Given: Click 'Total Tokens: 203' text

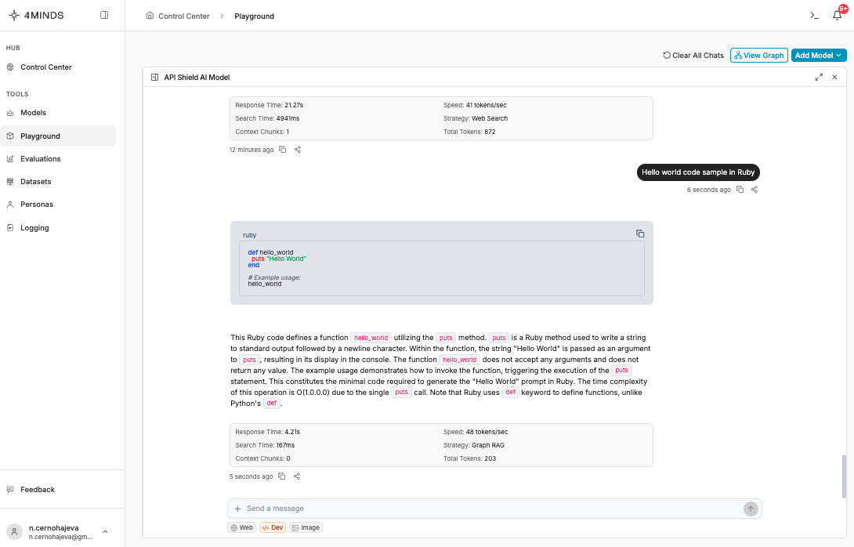Looking at the screenshot, I should coord(469,458).
